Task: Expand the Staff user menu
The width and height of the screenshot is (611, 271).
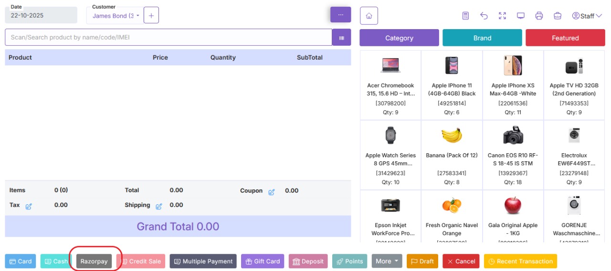Action: point(587,16)
